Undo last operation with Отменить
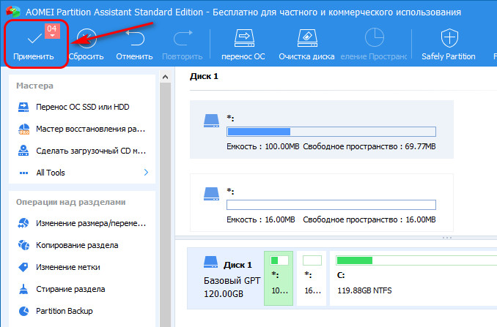This screenshot has width=497, height=327. (134, 45)
